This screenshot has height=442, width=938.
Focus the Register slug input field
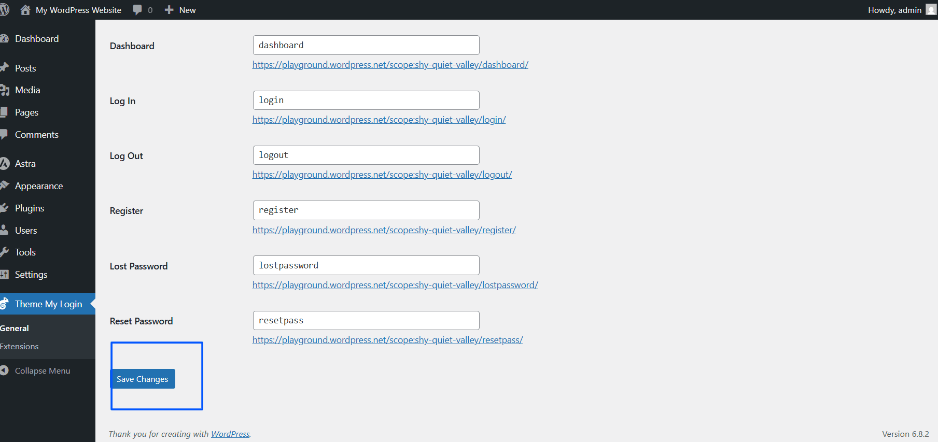[x=366, y=210]
